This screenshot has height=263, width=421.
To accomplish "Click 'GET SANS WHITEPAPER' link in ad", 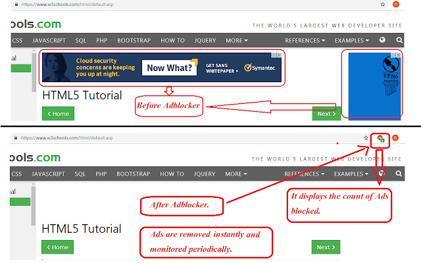I will pyautogui.click(x=222, y=68).
